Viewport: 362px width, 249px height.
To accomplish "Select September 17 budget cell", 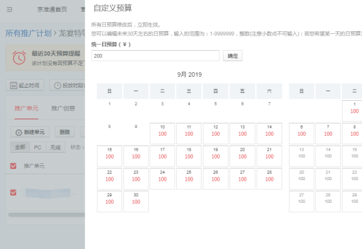I will [162, 156].
